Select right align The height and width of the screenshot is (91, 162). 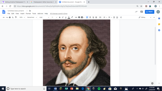93,17
